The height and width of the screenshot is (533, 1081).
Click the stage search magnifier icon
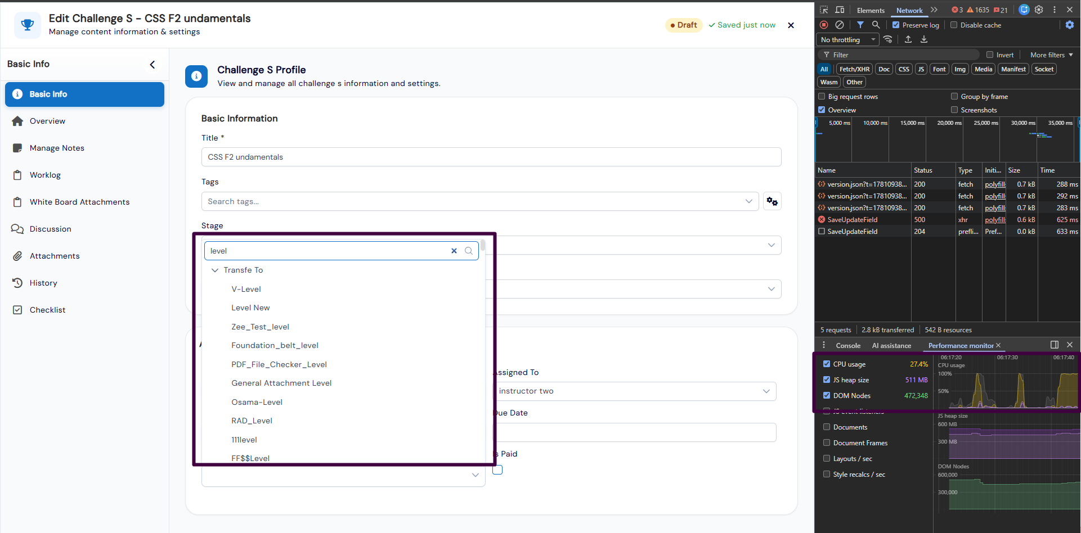click(469, 251)
